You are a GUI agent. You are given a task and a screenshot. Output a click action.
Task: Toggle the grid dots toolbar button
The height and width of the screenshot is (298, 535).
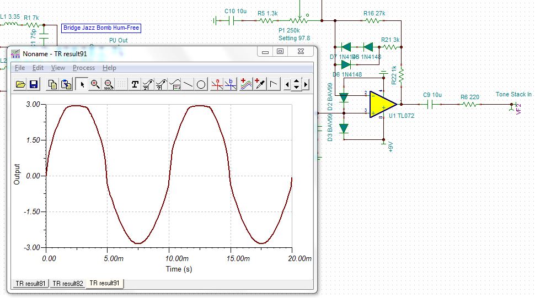pos(122,84)
